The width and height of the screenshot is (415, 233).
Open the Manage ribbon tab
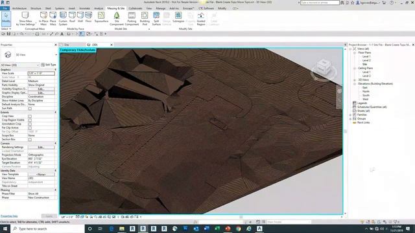(x=160, y=8)
